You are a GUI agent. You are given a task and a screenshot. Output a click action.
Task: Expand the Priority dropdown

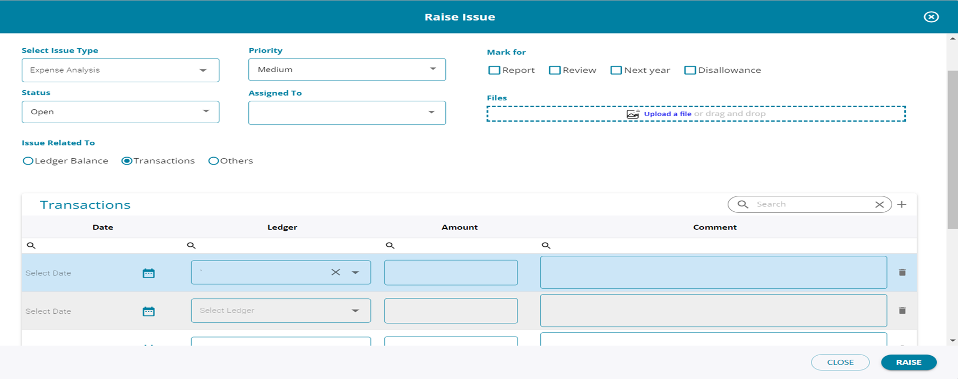347,70
